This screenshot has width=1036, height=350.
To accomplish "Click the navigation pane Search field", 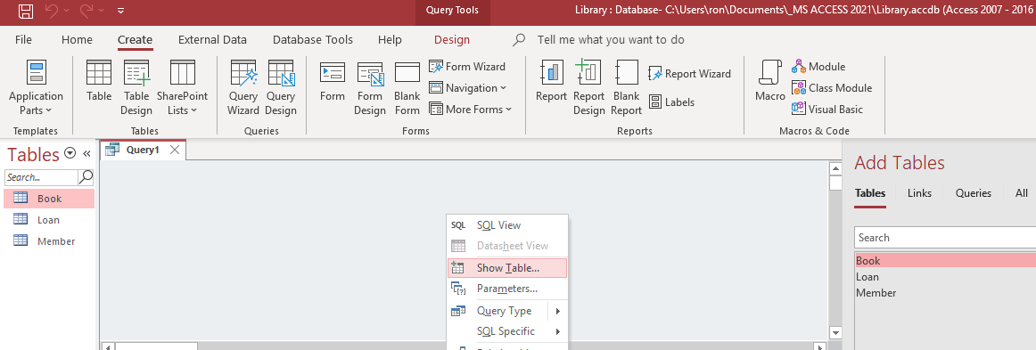I will tap(41, 177).
